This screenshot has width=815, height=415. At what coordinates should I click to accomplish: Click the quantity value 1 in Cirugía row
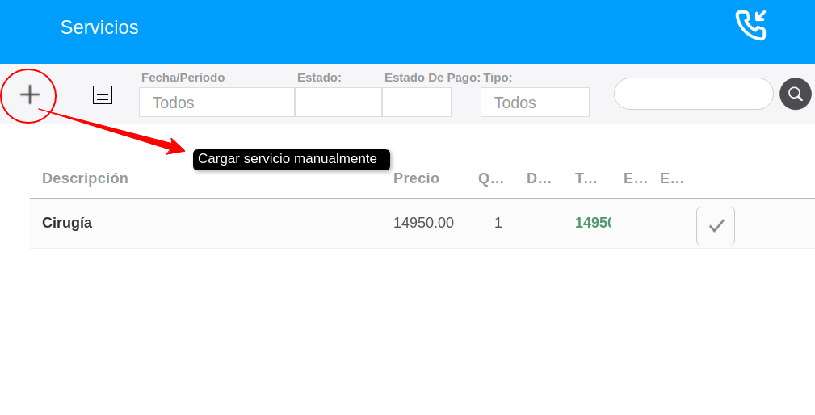click(x=498, y=223)
